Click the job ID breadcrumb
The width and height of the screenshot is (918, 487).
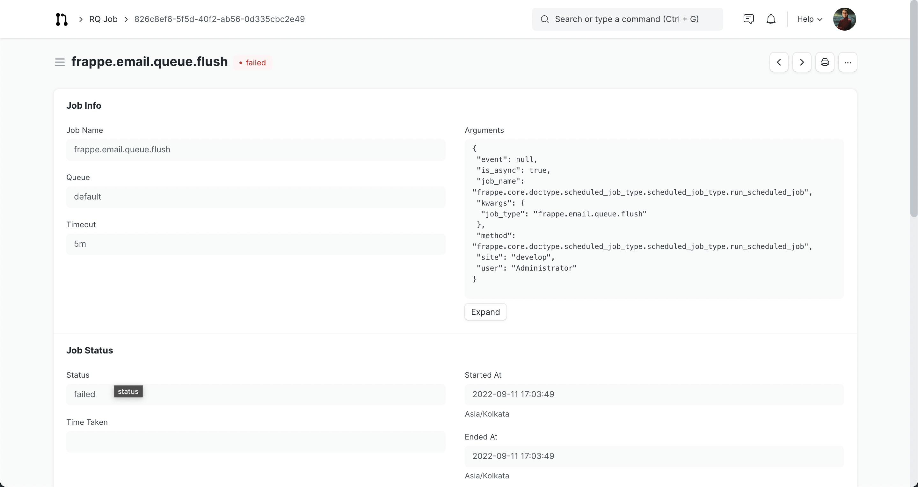(220, 19)
